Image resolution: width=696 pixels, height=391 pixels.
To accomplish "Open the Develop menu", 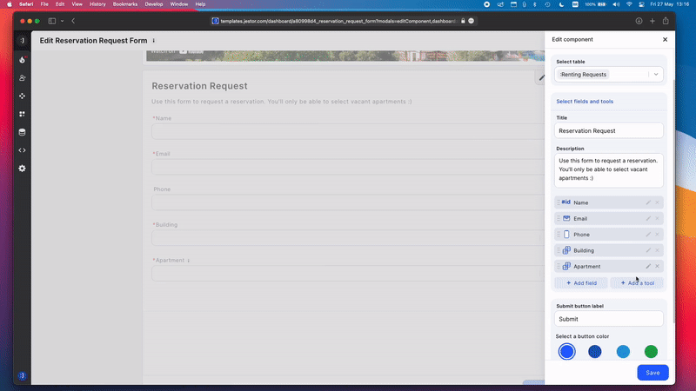I will click(154, 4).
